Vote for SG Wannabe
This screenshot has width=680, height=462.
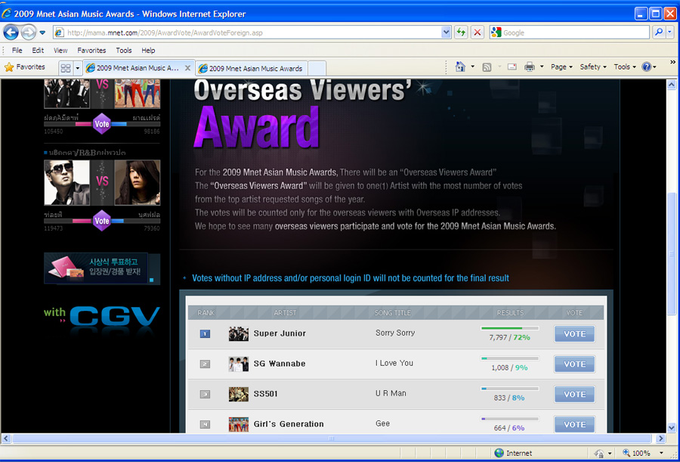coord(575,364)
